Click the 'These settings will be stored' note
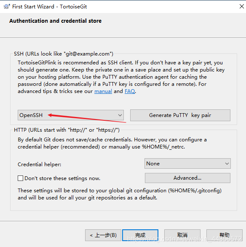The width and height of the screenshot is (246, 247). click(120, 194)
